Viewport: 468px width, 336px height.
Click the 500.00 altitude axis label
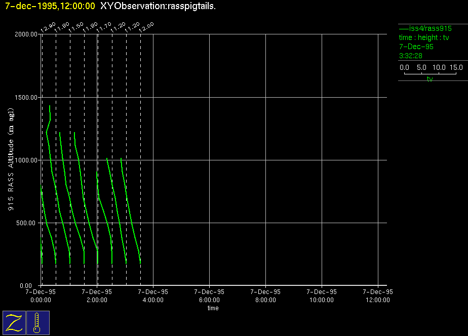[x=28, y=223]
